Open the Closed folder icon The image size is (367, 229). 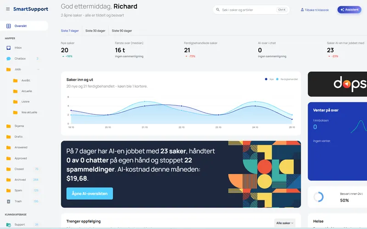pyautogui.click(x=8, y=169)
